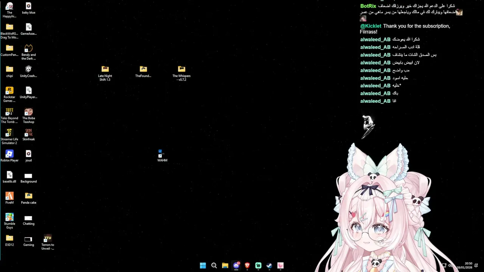Launch the WAHM desktop shortcut
484x272 pixels.
click(162, 156)
